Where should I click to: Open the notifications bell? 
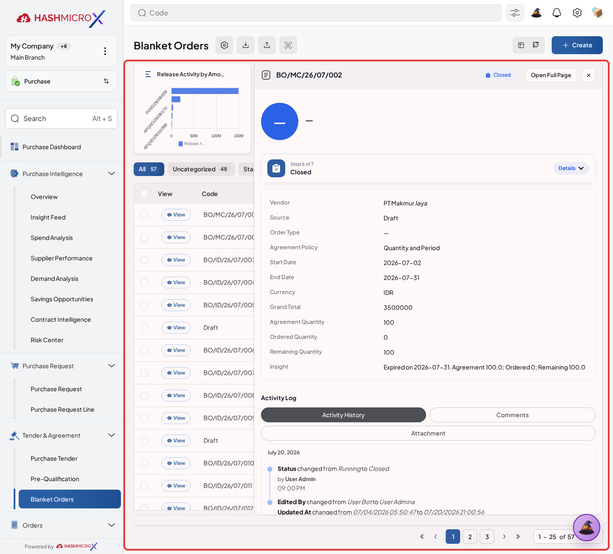coord(557,13)
